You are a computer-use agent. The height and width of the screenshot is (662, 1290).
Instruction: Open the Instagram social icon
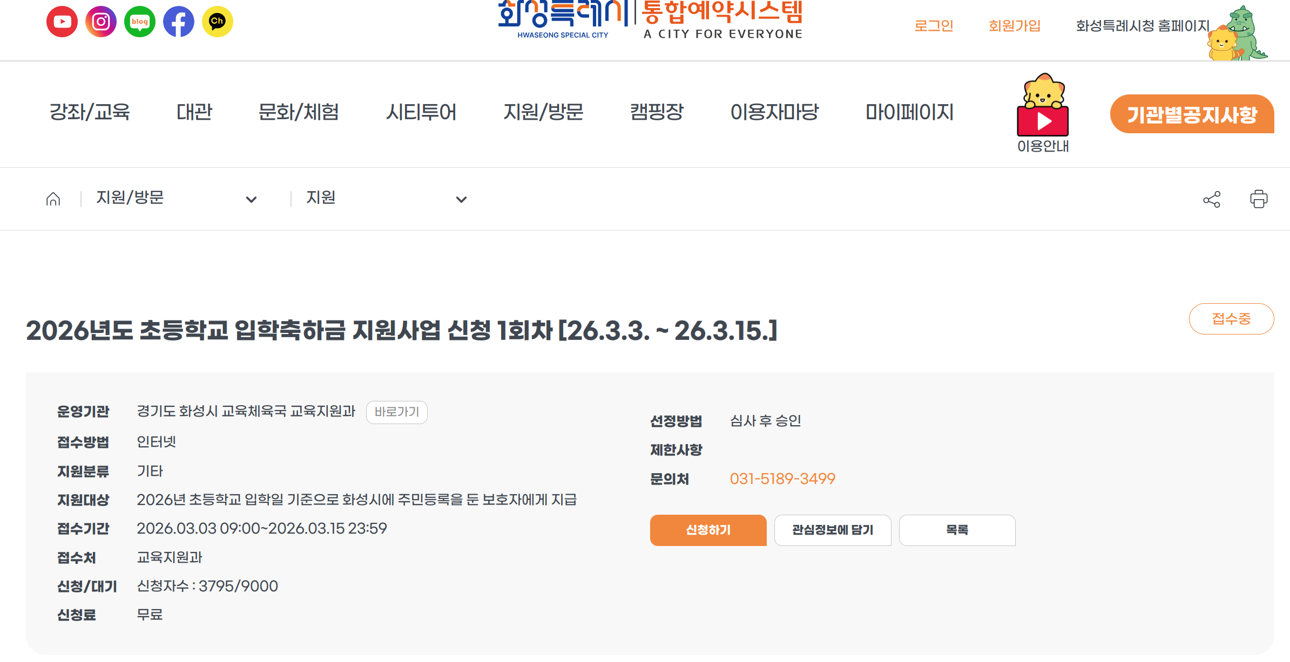[x=101, y=22]
